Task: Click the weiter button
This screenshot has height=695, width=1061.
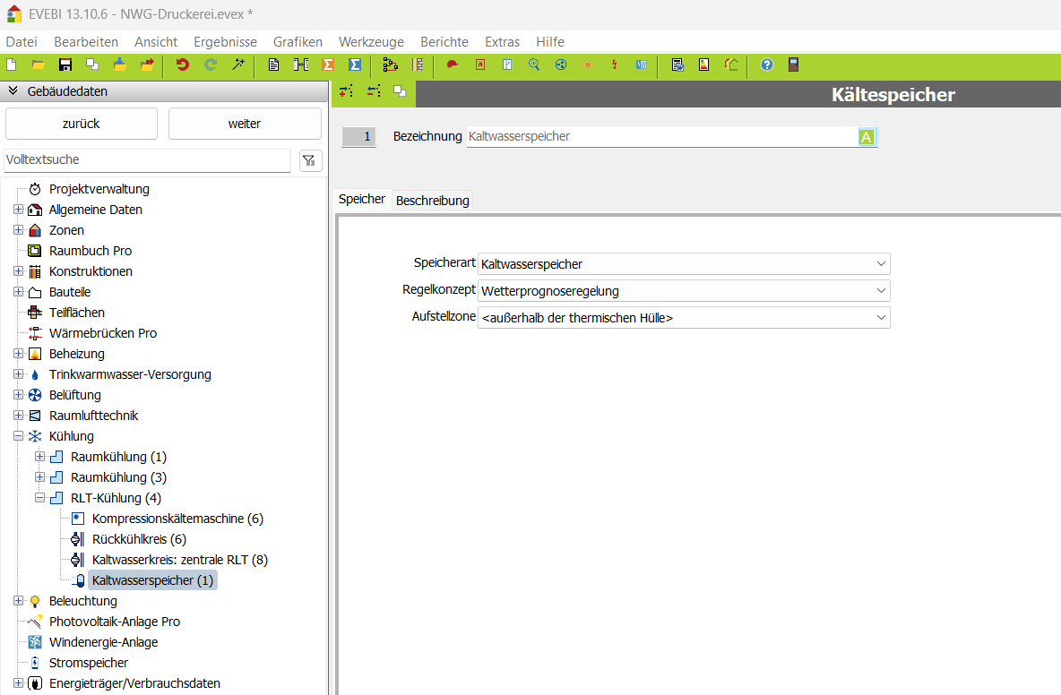Action: pyautogui.click(x=245, y=124)
